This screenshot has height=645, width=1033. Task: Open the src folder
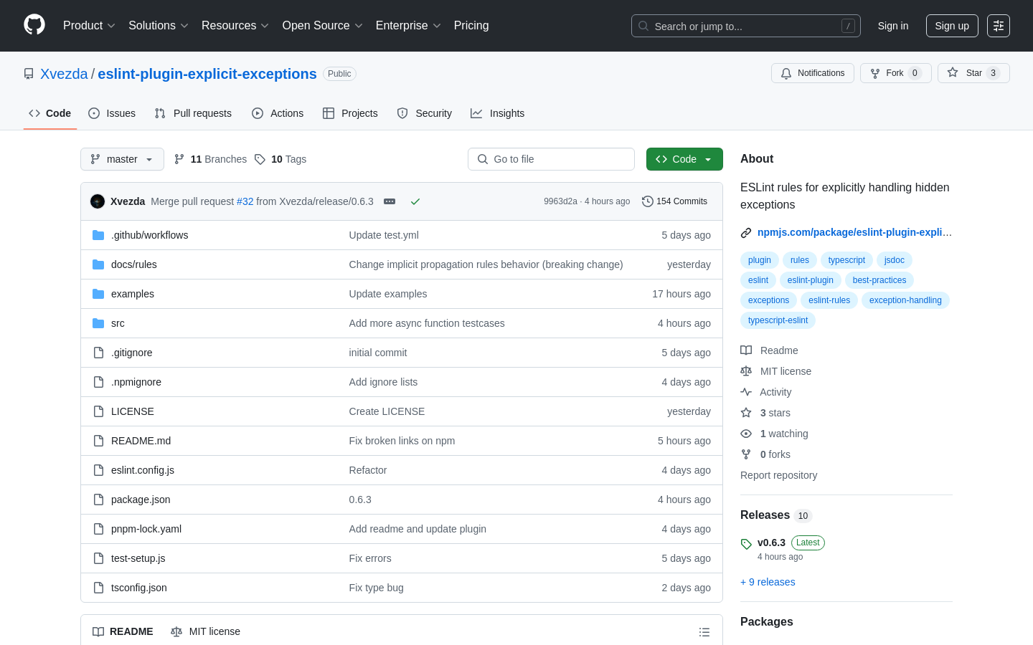coord(118,323)
